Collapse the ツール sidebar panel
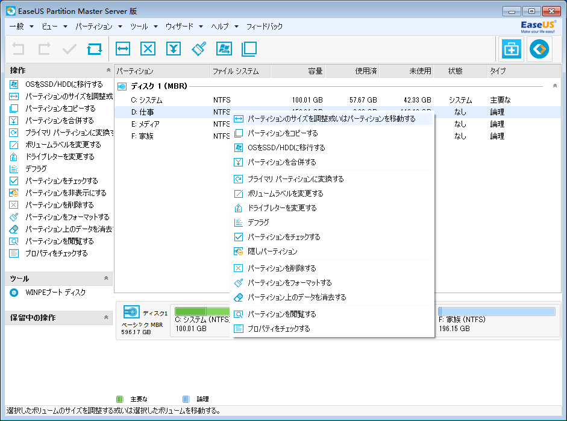Screen dimensions: 567x421 point(106,279)
